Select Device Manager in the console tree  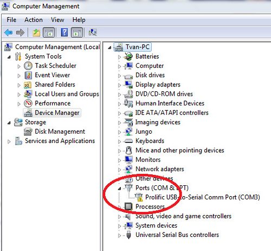click(57, 113)
